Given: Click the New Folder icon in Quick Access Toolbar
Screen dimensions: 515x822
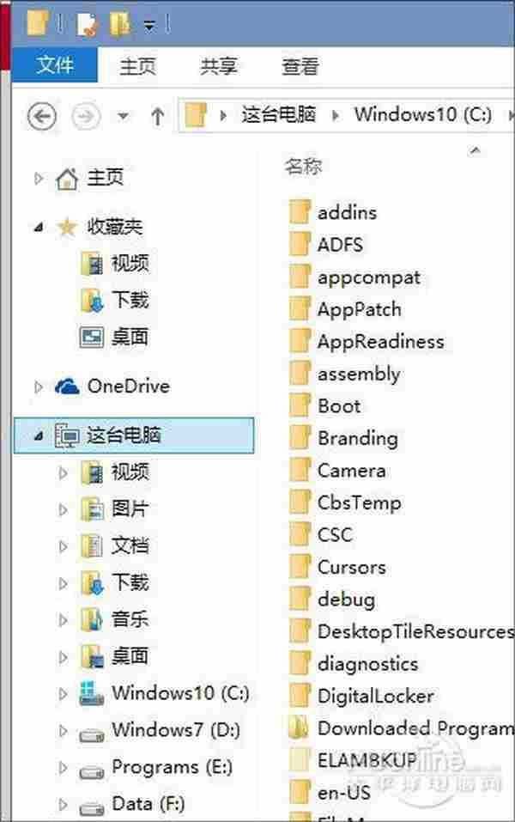Looking at the screenshot, I should 120,23.
